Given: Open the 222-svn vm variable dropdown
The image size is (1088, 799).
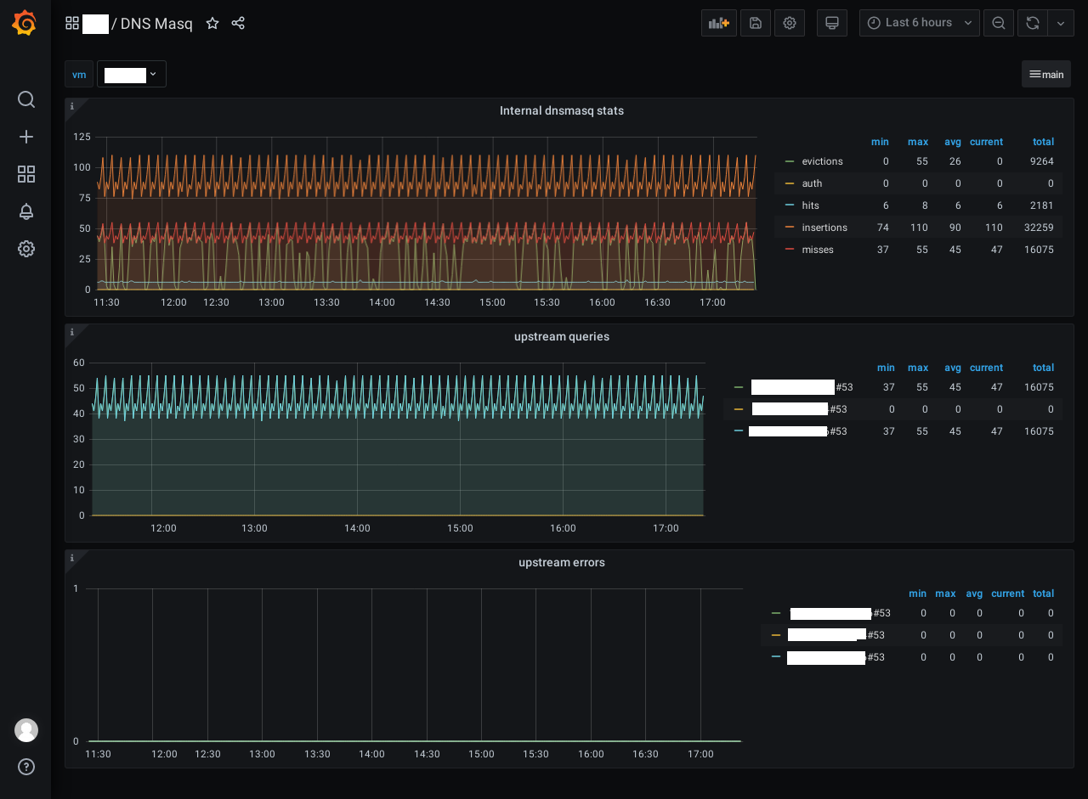Looking at the screenshot, I should coord(131,74).
